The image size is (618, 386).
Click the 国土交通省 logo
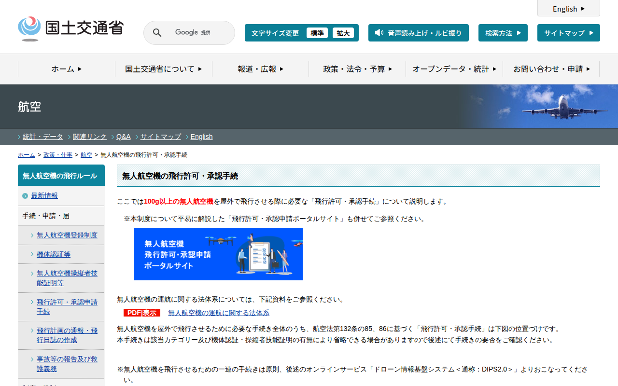(70, 28)
